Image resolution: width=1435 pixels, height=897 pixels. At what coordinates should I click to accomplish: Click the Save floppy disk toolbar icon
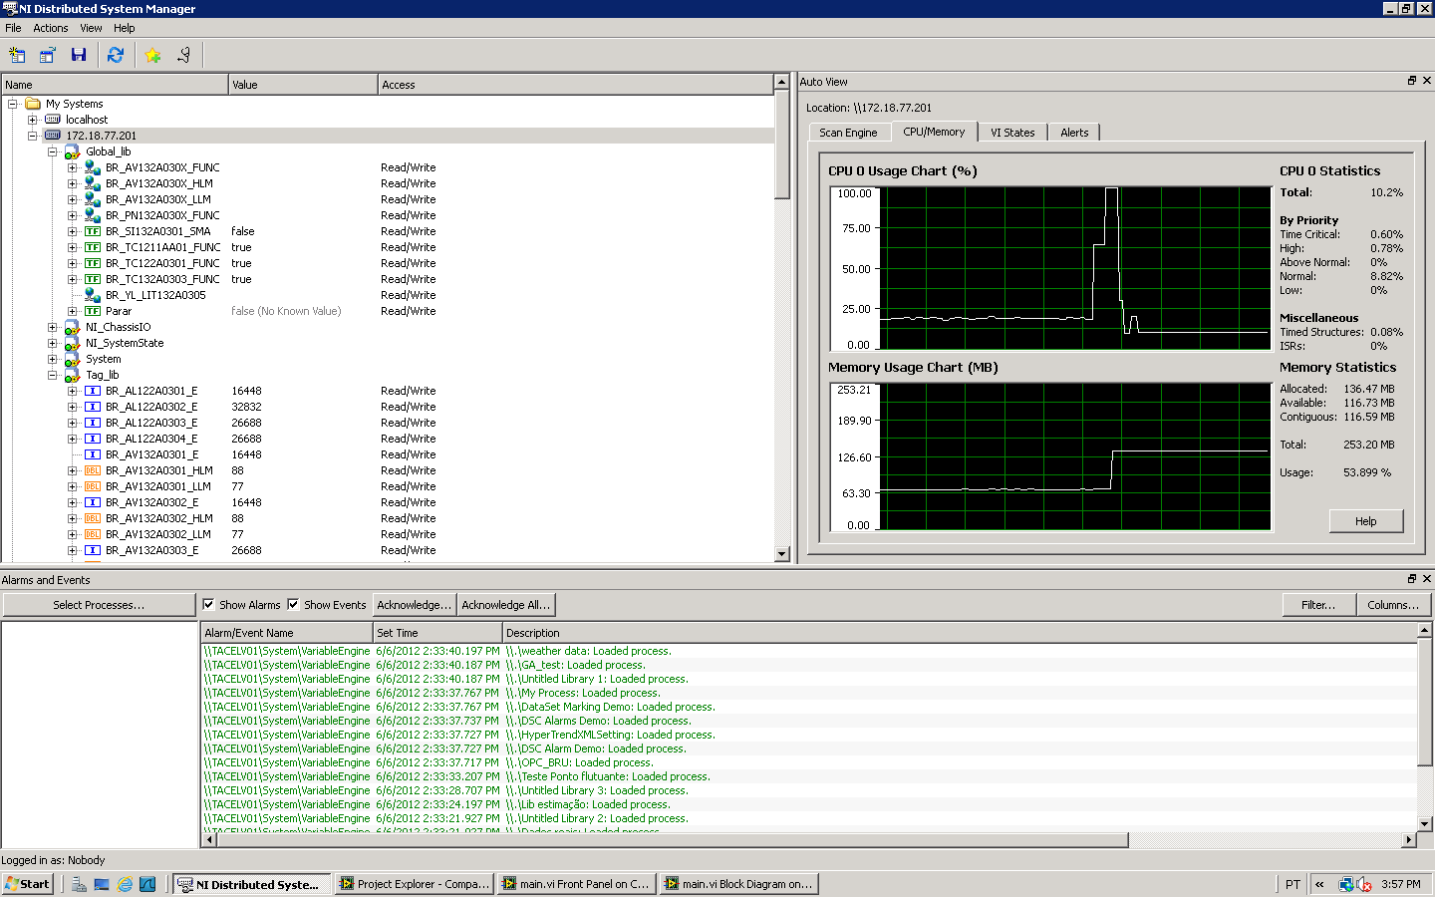[79, 56]
